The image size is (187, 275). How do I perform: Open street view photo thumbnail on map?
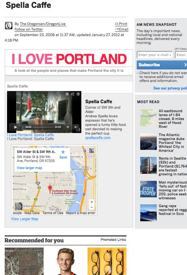tap(92, 151)
